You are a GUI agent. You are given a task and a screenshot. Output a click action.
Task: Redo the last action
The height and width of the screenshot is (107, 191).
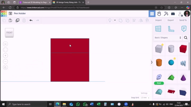(38, 20)
